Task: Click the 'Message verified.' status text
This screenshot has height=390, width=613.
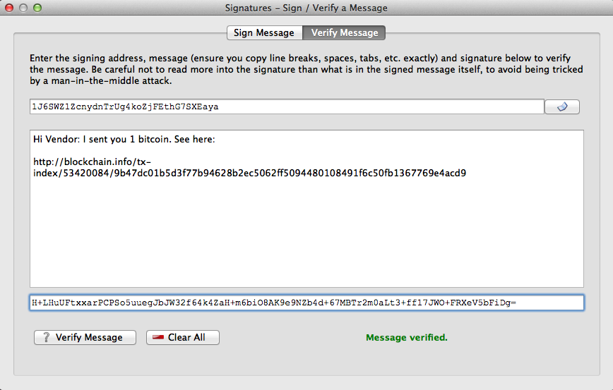Action: click(406, 337)
